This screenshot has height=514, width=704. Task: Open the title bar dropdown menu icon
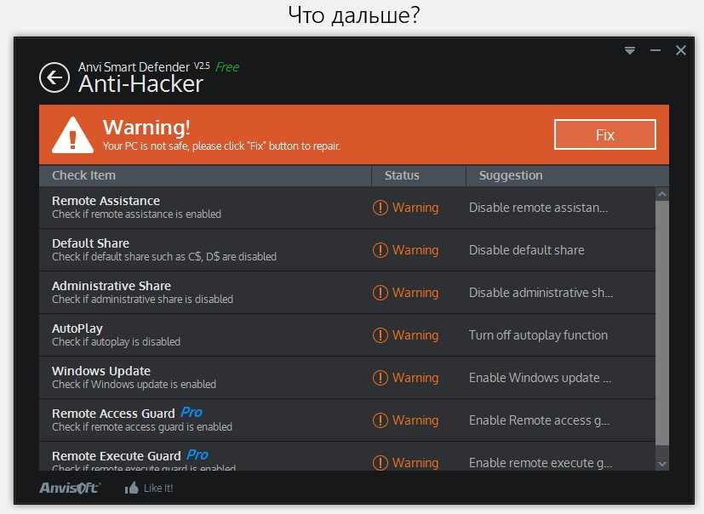(630, 50)
